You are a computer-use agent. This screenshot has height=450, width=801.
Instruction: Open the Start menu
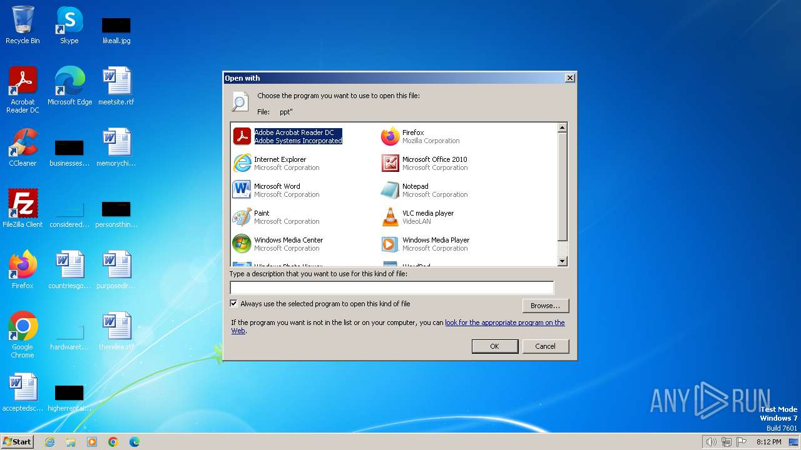click(x=18, y=442)
